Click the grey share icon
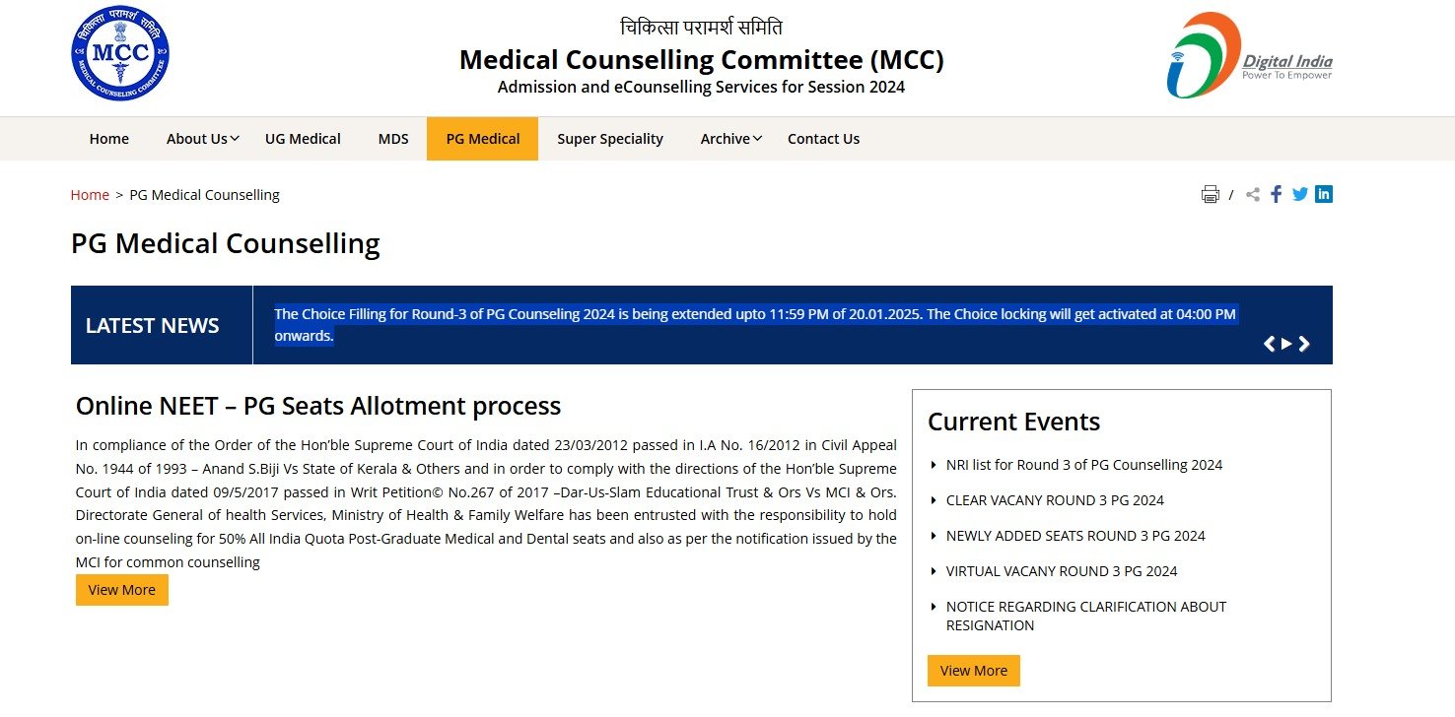The width and height of the screenshot is (1455, 717). [x=1252, y=194]
